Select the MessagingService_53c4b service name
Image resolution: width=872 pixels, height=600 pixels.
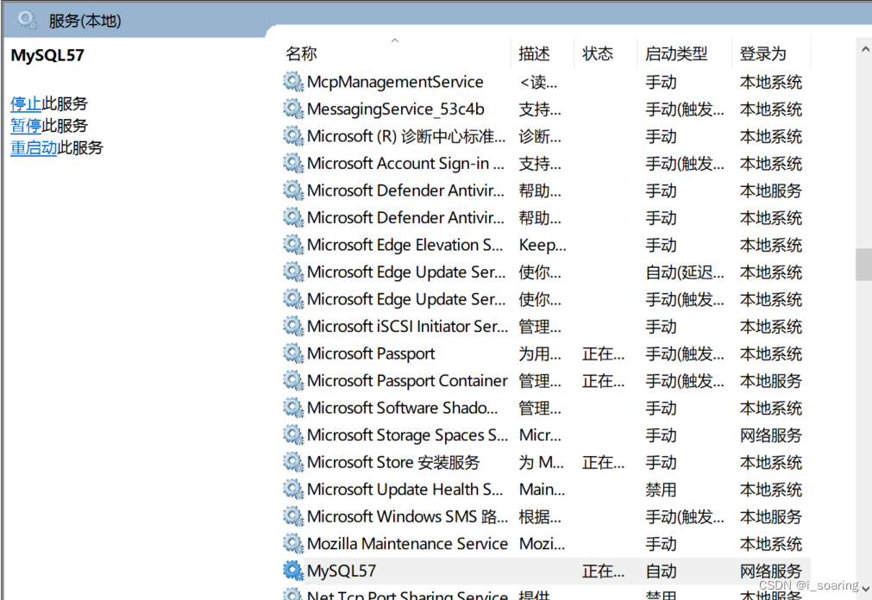[395, 109]
